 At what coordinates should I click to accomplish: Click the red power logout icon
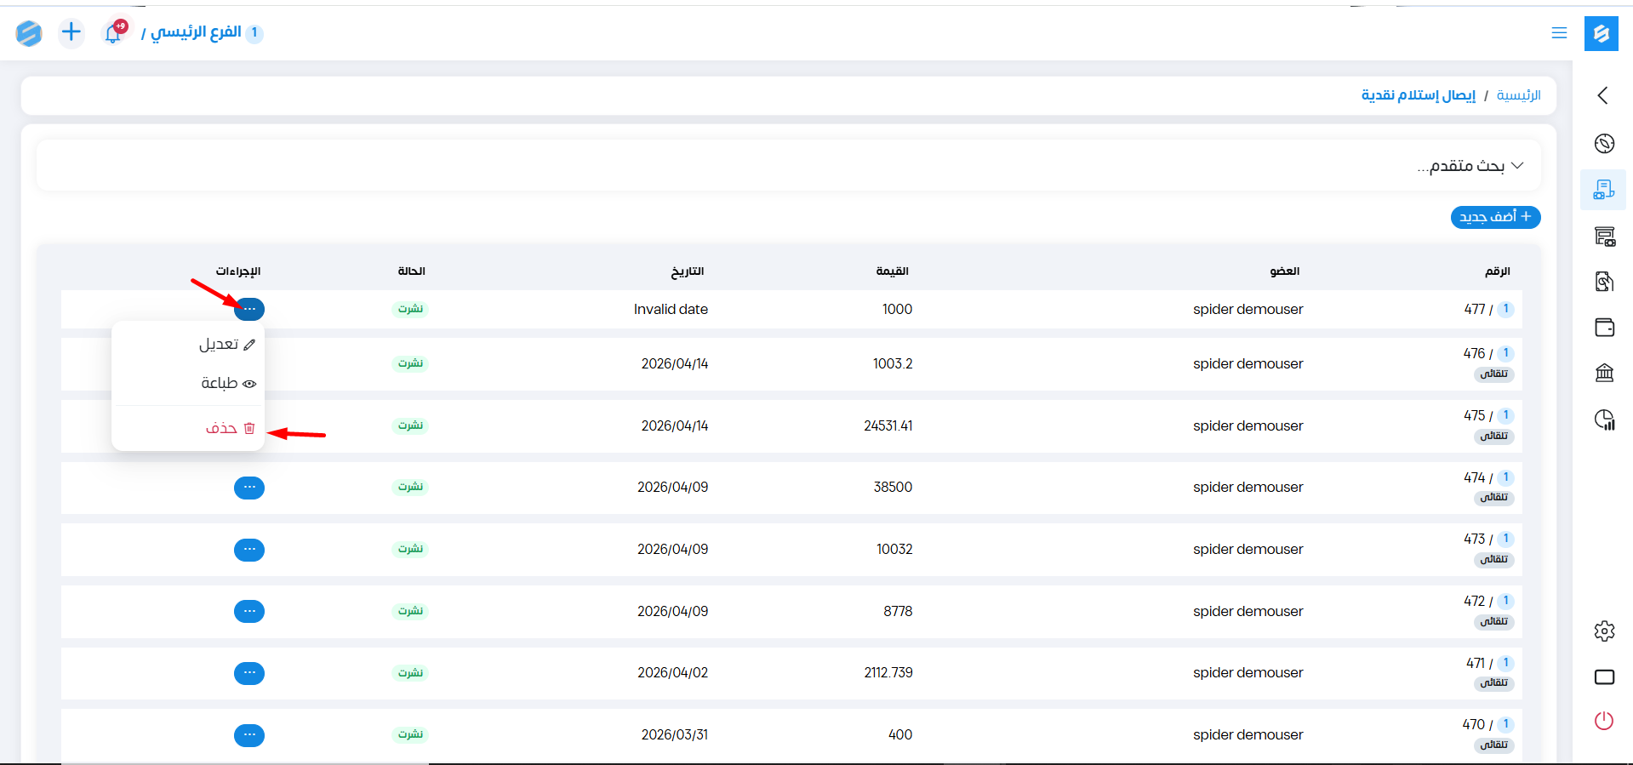point(1604,721)
